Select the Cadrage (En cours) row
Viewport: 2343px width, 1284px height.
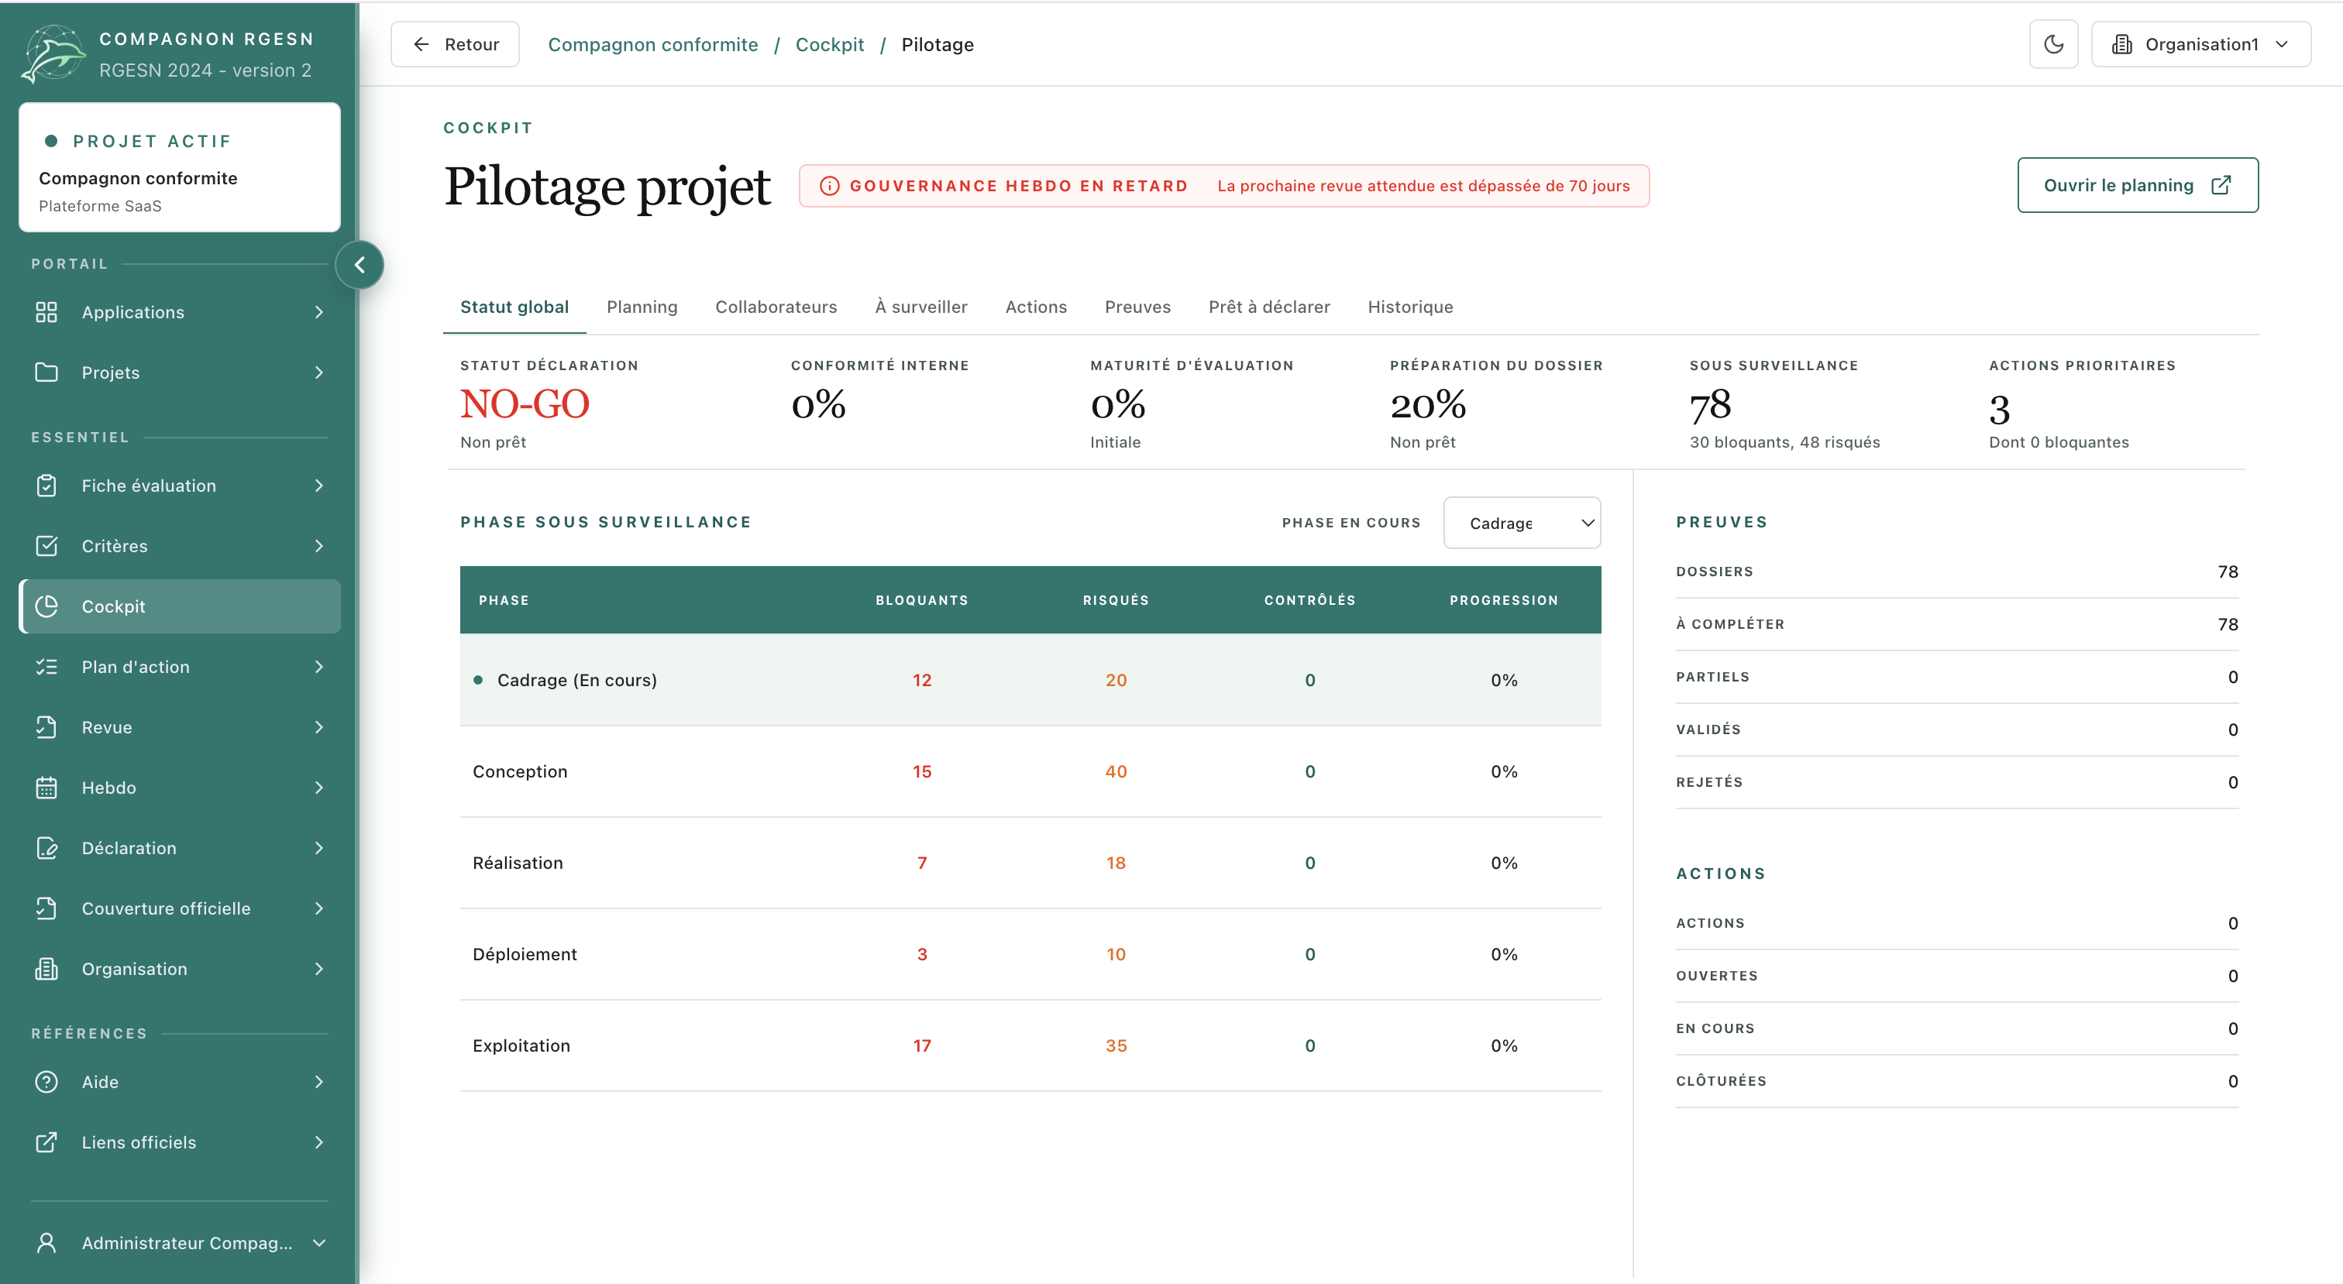pos(1030,680)
